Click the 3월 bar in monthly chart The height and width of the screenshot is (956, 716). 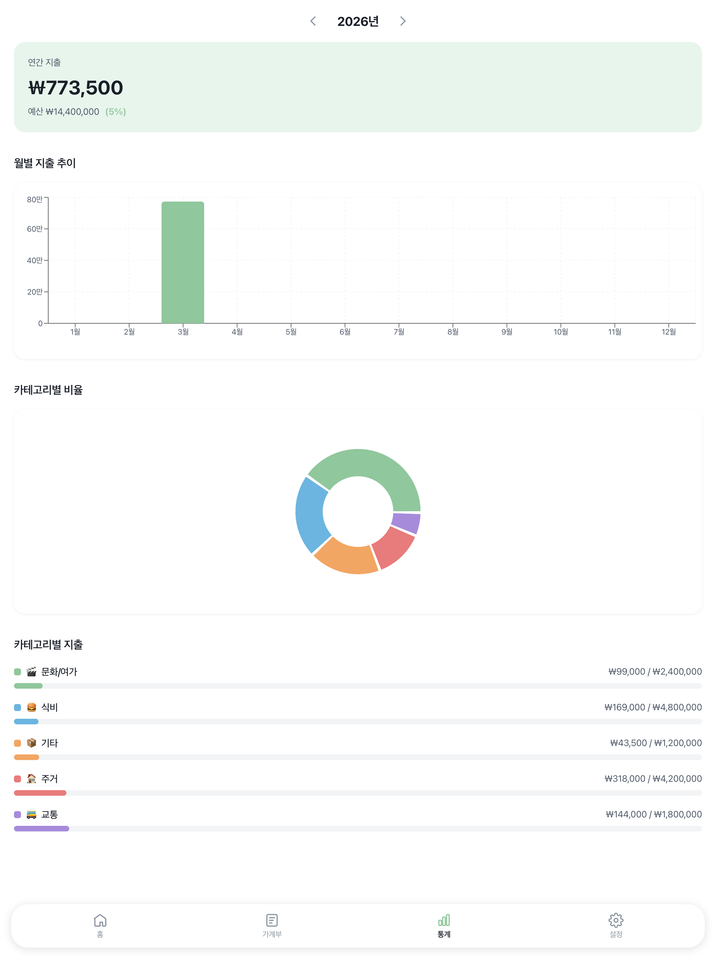[x=182, y=262]
